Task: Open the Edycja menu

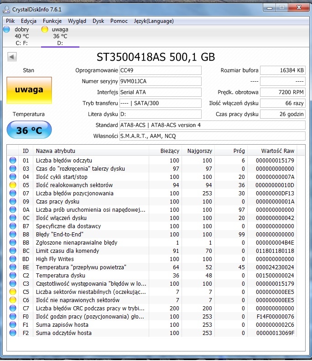Action: pos(29,21)
